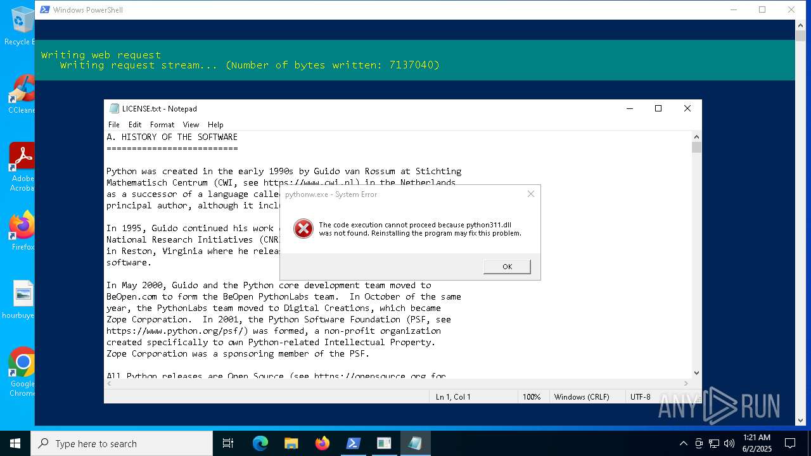This screenshot has width=811, height=456.
Task: Click '100%' zoom in Notepad status bar
Action: (532, 397)
